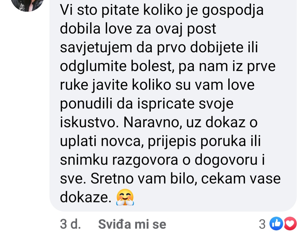Click the blue thumbs-up reaction icon

[x=276, y=224]
